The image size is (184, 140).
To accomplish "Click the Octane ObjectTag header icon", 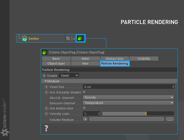I will tap(45, 52).
